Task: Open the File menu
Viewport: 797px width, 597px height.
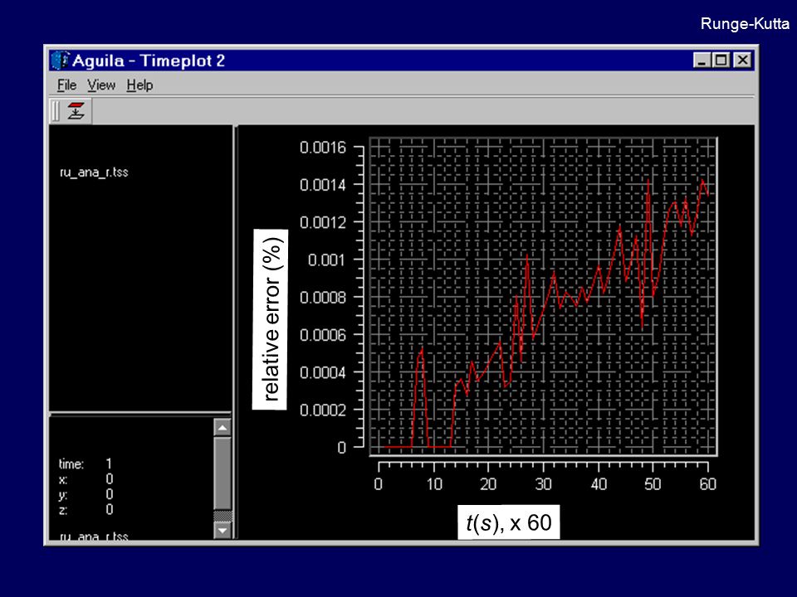Action: (66, 85)
